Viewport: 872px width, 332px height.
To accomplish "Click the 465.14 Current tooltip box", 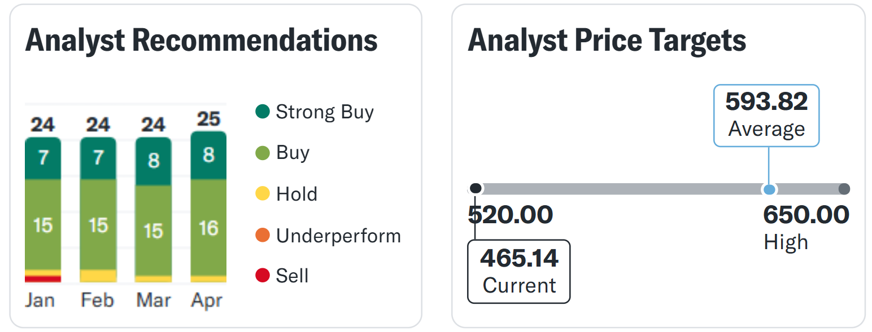I will (x=519, y=271).
